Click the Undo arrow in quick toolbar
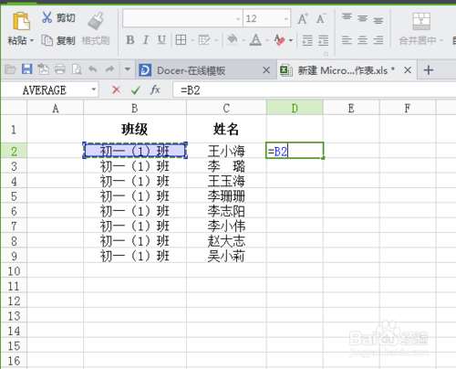The image size is (456, 369). tap(93, 69)
